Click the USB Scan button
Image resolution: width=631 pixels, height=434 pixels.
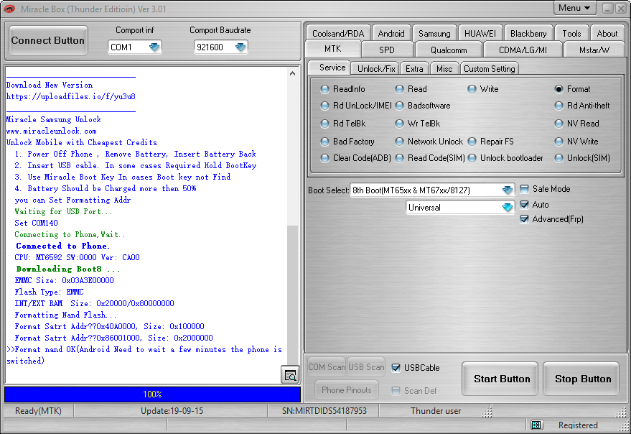click(366, 367)
